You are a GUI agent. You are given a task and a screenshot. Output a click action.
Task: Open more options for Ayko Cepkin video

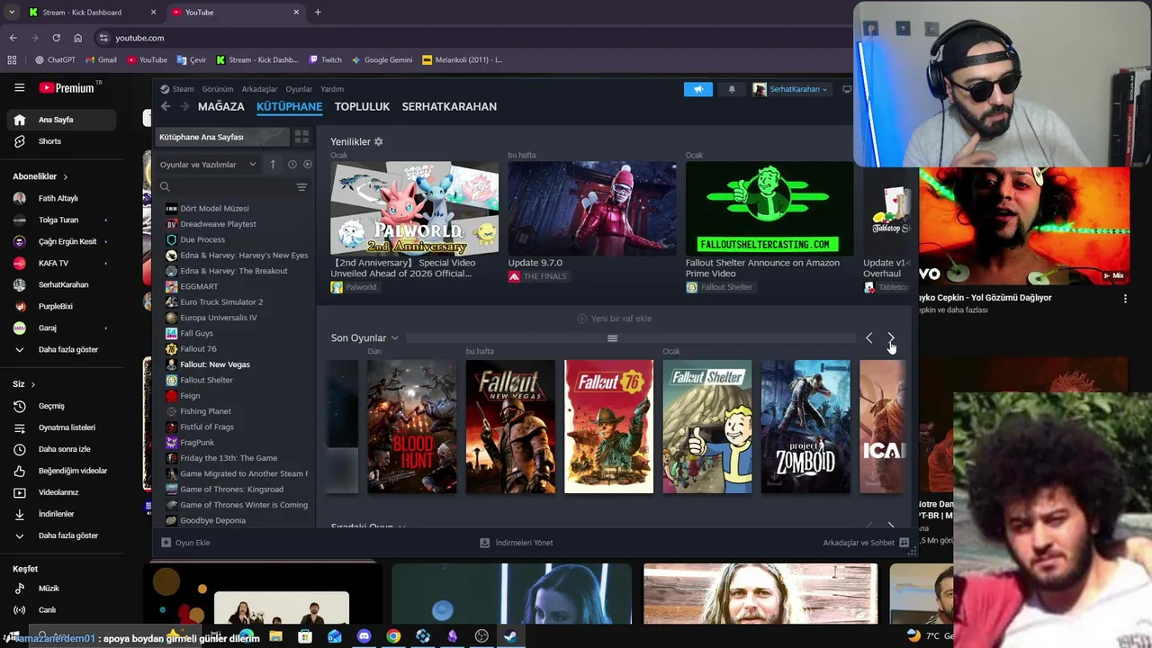pyautogui.click(x=1125, y=299)
